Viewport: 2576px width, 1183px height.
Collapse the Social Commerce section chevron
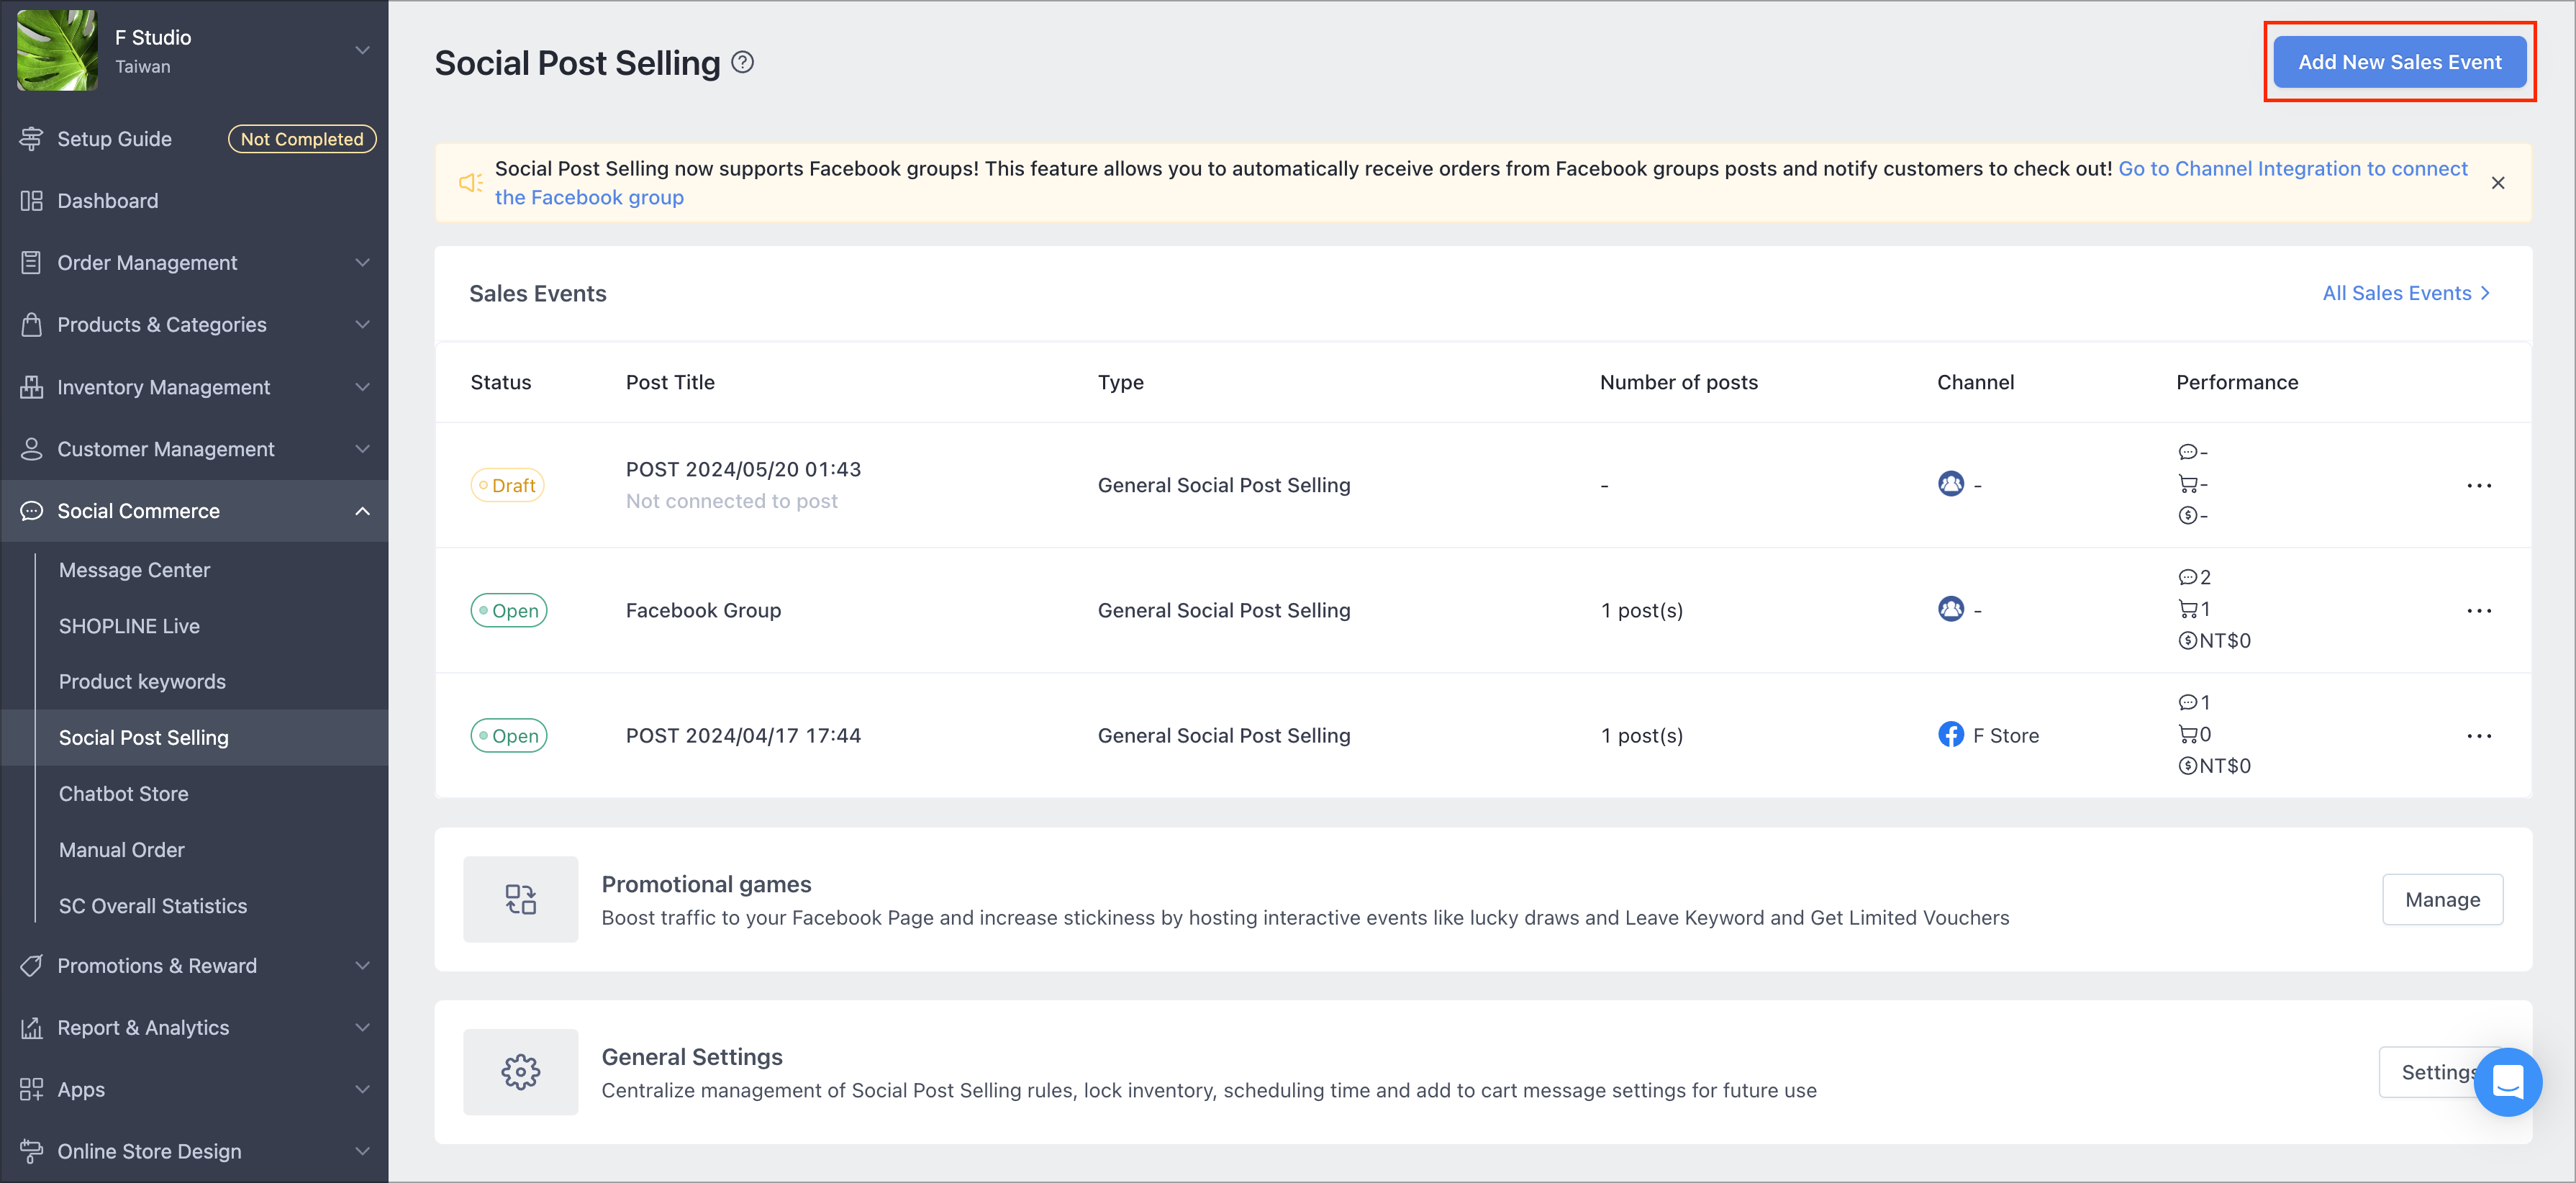pos(362,511)
